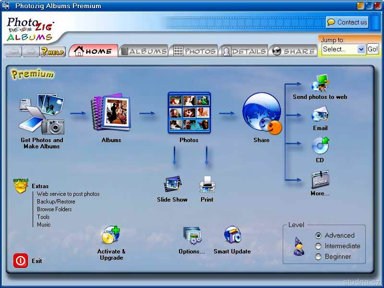
Task: Click the red Exit power icon
Action: coord(21,261)
